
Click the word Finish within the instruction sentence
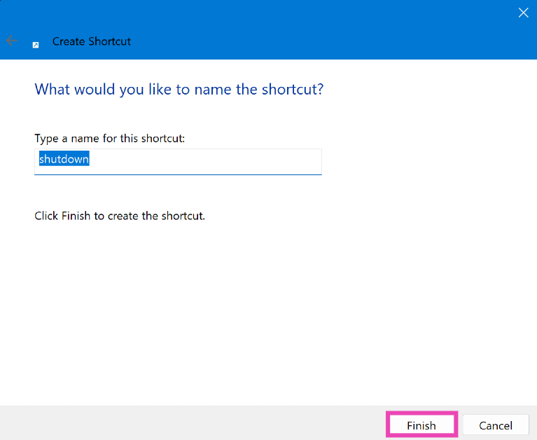point(76,216)
